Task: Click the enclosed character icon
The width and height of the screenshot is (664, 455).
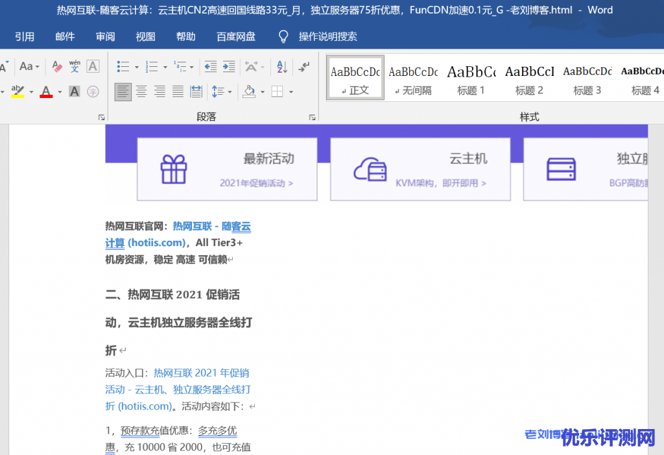Action: point(93,92)
